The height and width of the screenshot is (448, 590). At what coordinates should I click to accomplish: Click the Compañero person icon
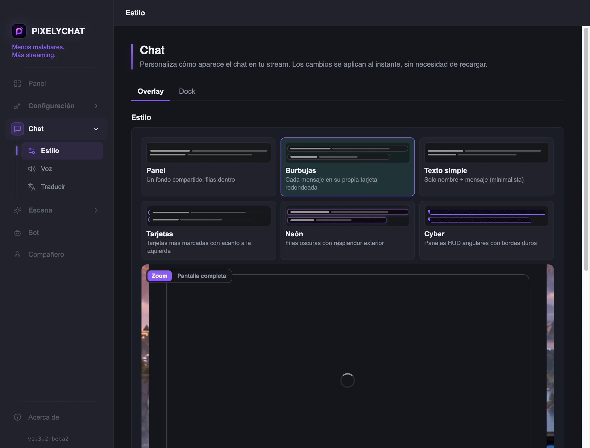(x=17, y=255)
